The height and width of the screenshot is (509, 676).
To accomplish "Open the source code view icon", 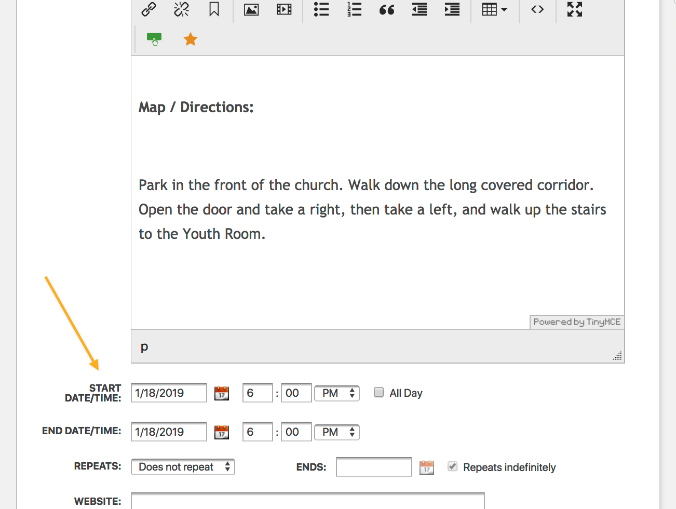I will pos(537,9).
